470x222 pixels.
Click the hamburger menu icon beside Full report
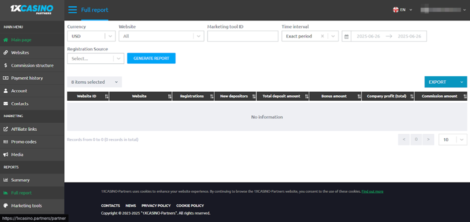pos(72,9)
